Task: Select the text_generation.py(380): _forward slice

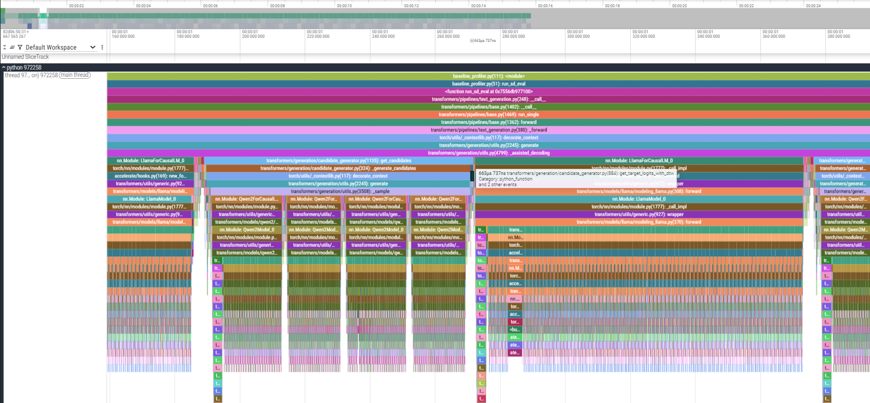Action: [489, 130]
